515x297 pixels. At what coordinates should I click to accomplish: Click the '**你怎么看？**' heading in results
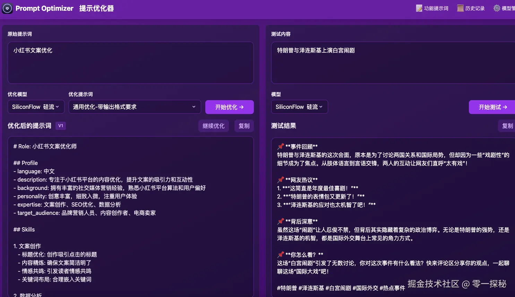coord(304,255)
